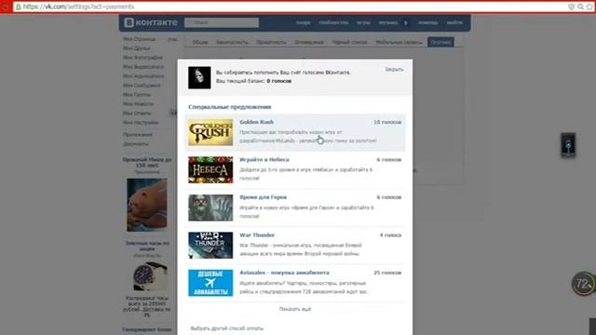Switch to the Мобильные сервисы settings tab
Viewport: 596px width, 335px height.
(399, 42)
